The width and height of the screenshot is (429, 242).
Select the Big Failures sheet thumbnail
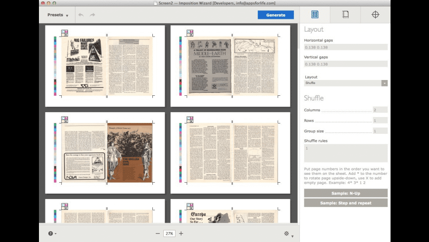105,66
